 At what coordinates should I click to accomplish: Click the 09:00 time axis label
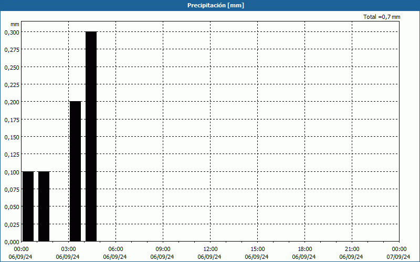tap(163, 249)
